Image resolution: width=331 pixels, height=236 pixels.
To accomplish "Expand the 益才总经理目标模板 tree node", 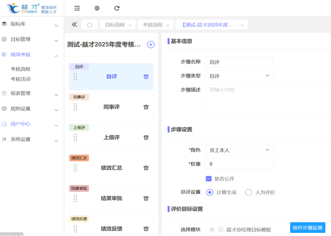I will click(x=212, y=230).
